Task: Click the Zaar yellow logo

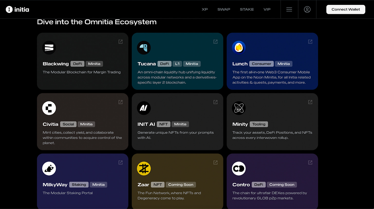Action: pyautogui.click(x=144, y=169)
